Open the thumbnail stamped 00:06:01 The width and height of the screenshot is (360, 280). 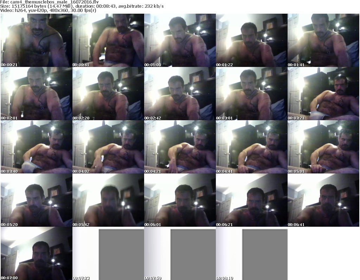[180, 200]
